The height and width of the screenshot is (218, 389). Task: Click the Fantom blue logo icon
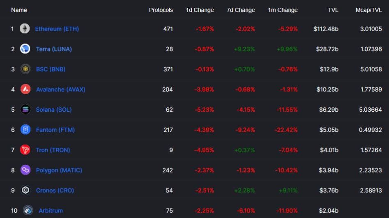point(25,129)
